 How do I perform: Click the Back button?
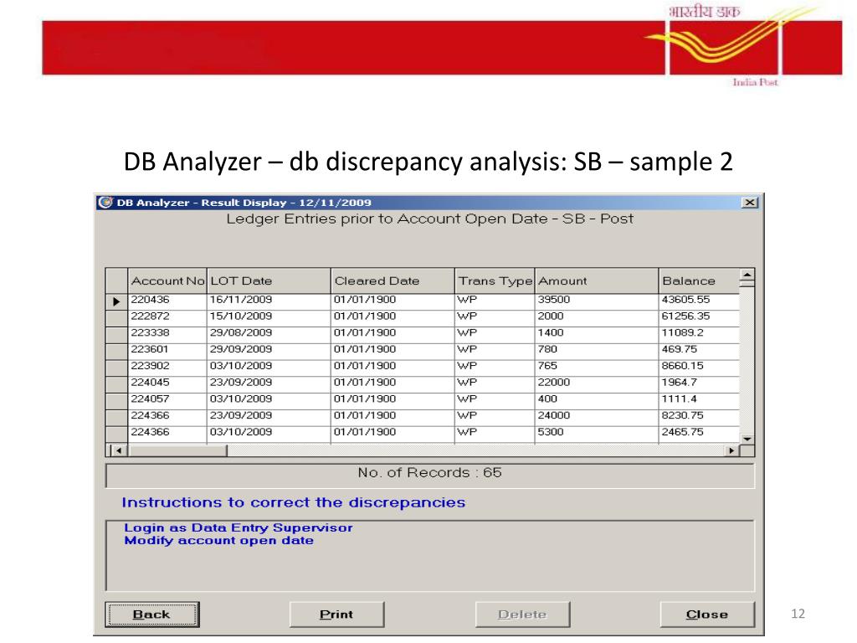pos(152,614)
